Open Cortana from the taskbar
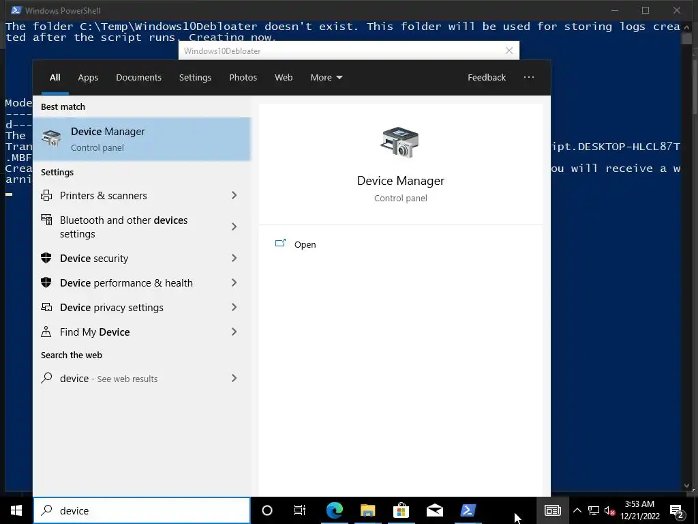Image resolution: width=698 pixels, height=524 pixels. [x=267, y=510]
